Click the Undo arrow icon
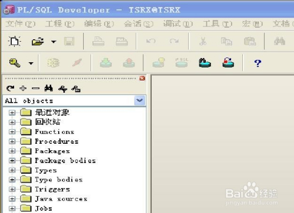 [151, 41]
